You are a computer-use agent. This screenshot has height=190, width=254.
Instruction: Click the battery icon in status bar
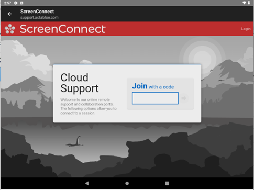coord(249,3)
